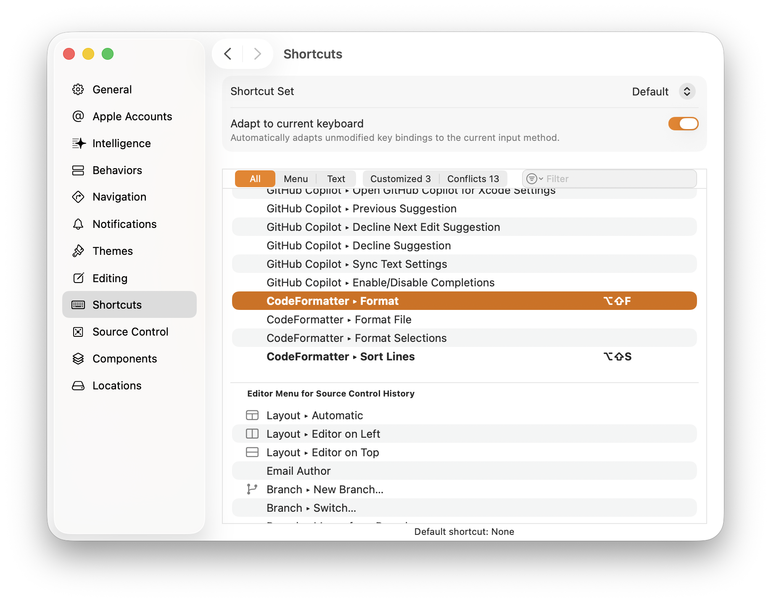Select the Menu tab filter
This screenshot has width=771, height=603.
(296, 178)
